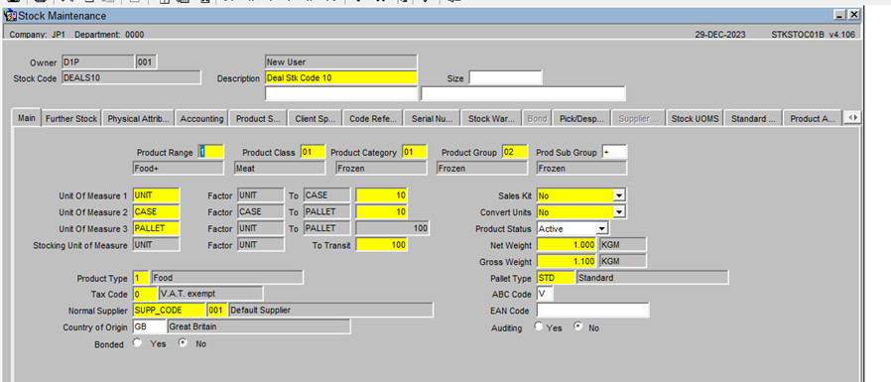Open the Product A... tab

(x=813, y=119)
